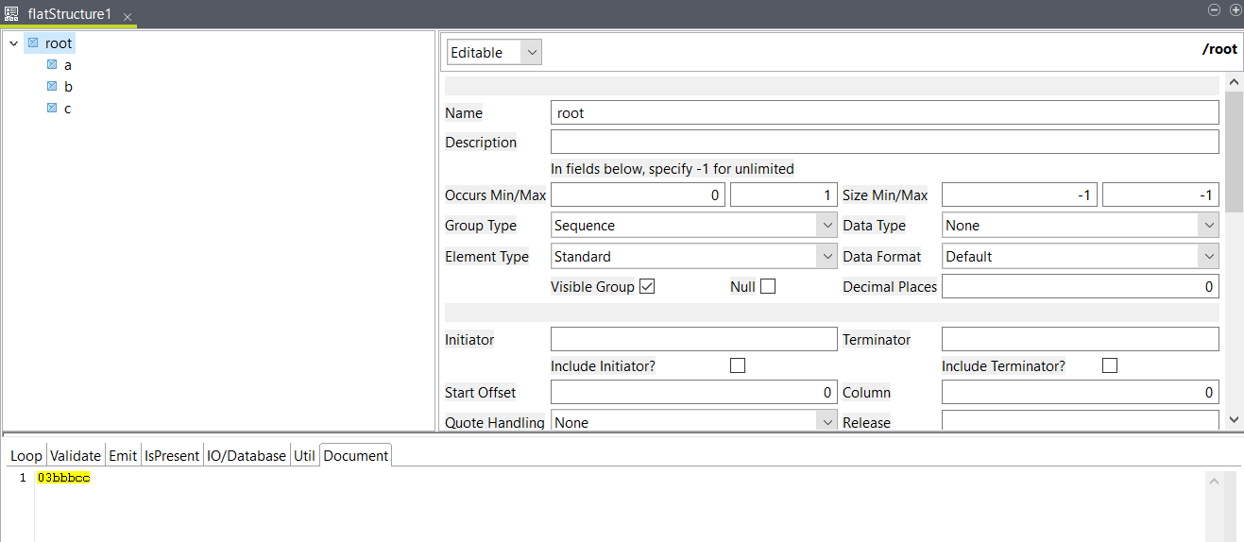Collapse the root tree node

pos(14,43)
